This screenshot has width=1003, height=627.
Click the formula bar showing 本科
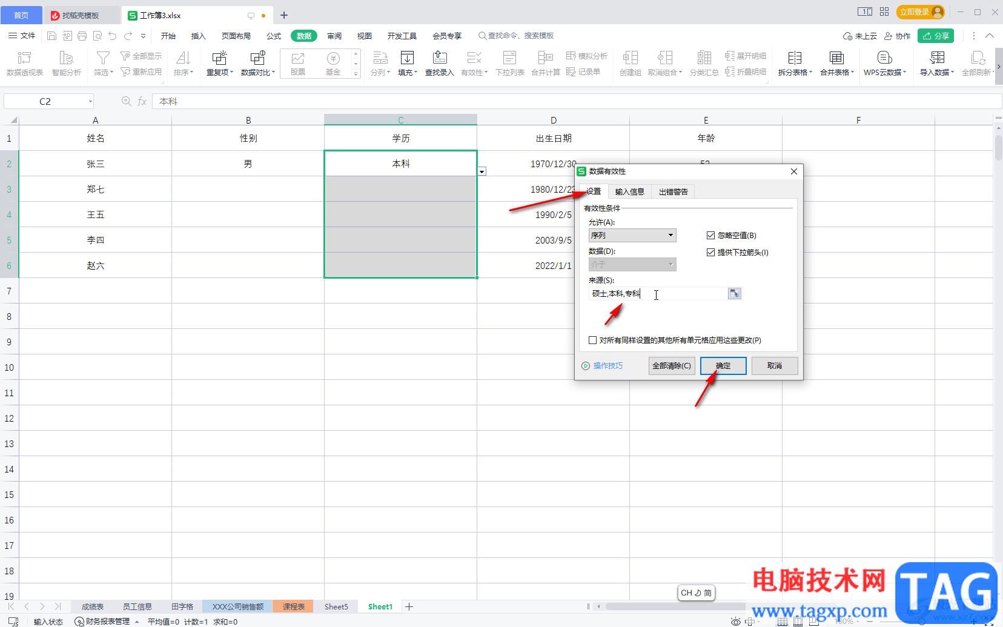[x=575, y=101]
